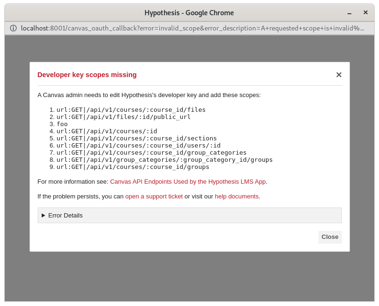This screenshot has width=379, height=306.
Task: Close the dialog with the X icon
Action: point(338,75)
